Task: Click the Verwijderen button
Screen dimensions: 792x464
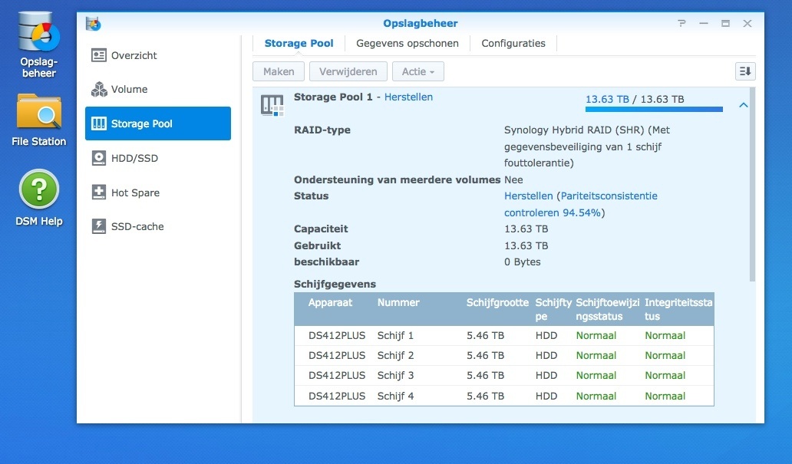Action: point(348,71)
